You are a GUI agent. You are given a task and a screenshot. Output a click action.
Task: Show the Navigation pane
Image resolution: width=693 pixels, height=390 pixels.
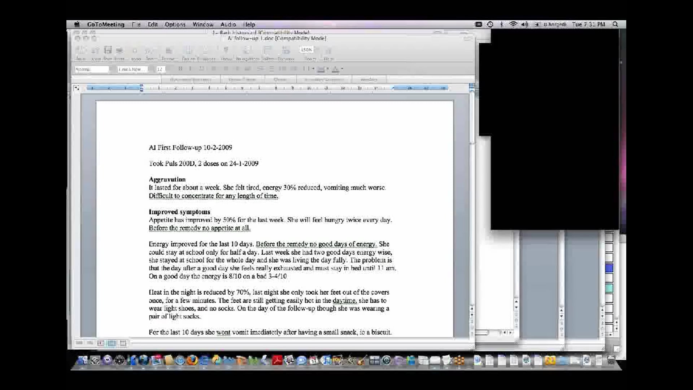[x=247, y=51]
